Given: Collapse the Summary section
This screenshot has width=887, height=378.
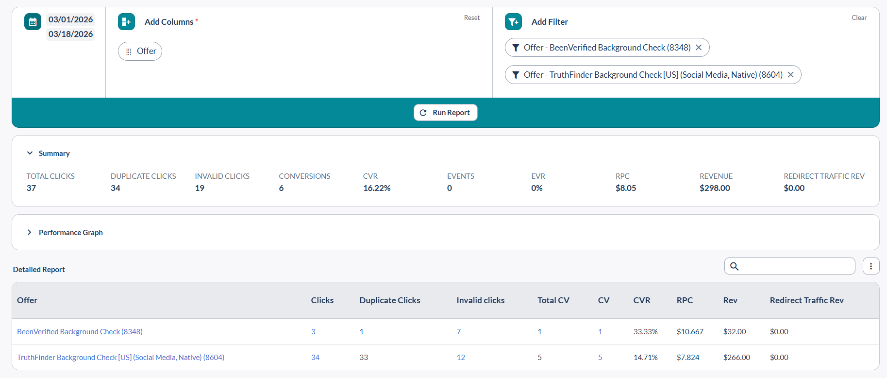Looking at the screenshot, I should pyautogui.click(x=30, y=153).
